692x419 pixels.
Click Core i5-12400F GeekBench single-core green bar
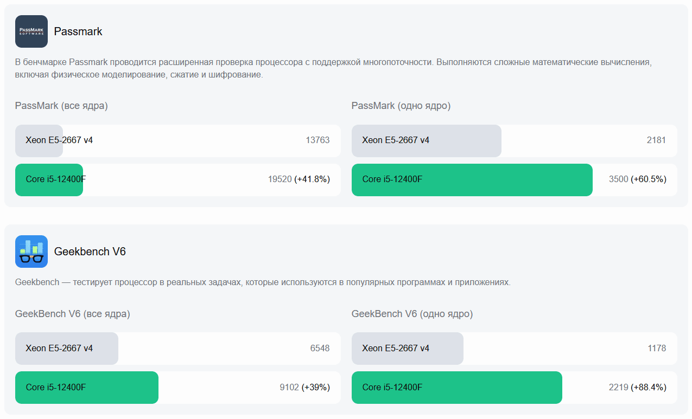pyautogui.click(x=456, y=387)
